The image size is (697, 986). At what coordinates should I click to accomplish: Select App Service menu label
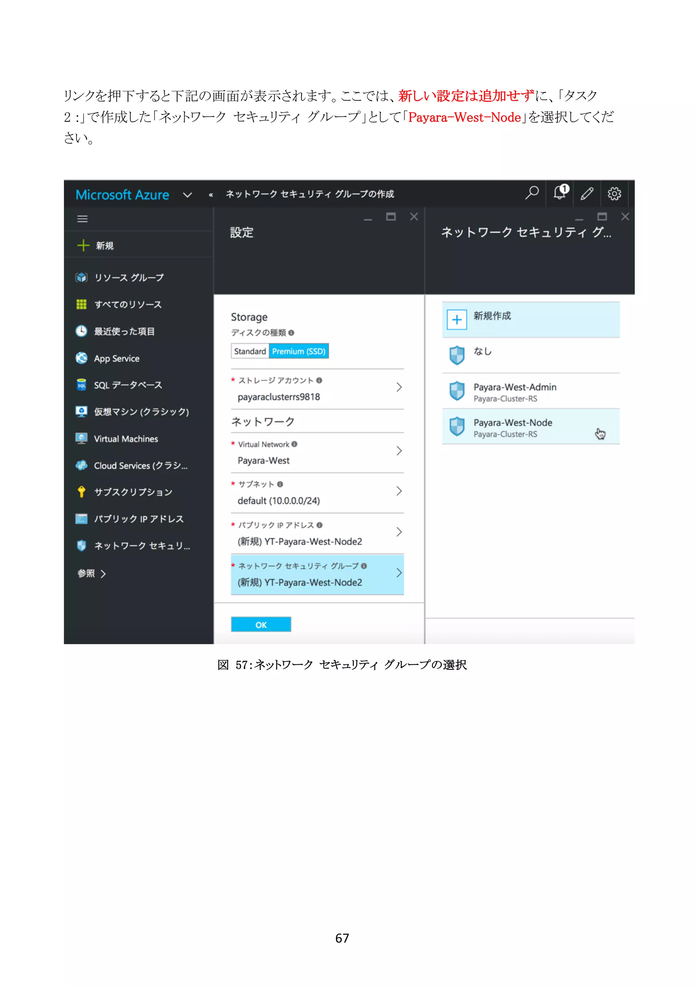click(x=117, y=359)
